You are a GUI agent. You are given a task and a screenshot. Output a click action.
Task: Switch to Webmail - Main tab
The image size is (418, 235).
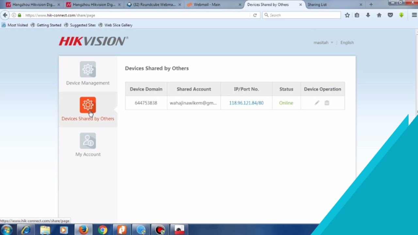click(x=207, y=5)
